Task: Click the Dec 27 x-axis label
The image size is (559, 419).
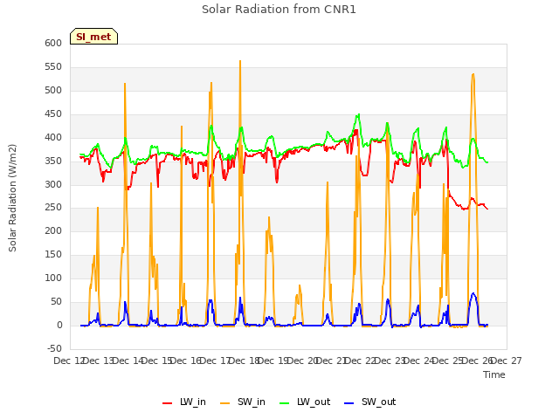Action: pos(507,361)
